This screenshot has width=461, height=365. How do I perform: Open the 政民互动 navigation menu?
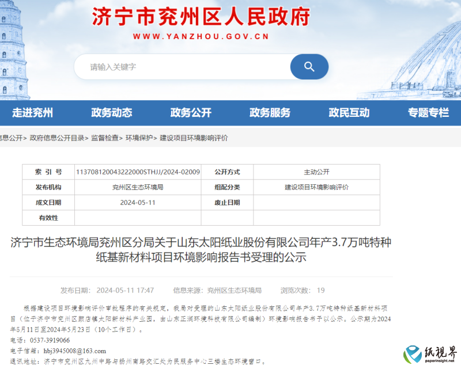click(x=349, y=113)
